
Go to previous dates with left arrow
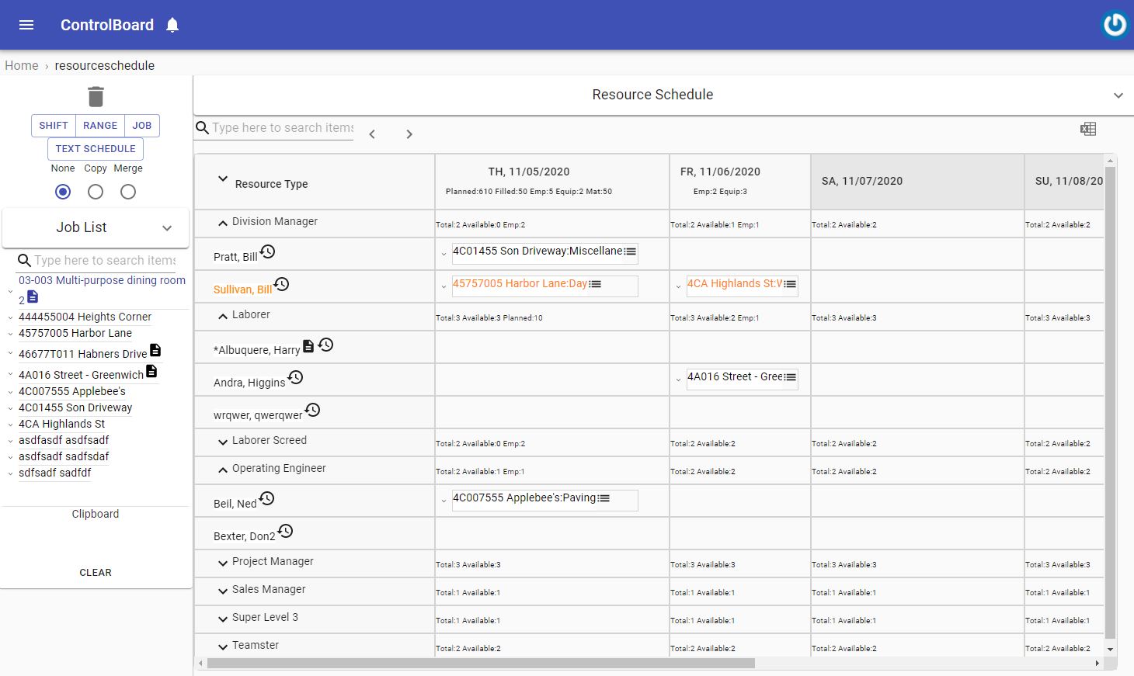click(x=372, y=134)
